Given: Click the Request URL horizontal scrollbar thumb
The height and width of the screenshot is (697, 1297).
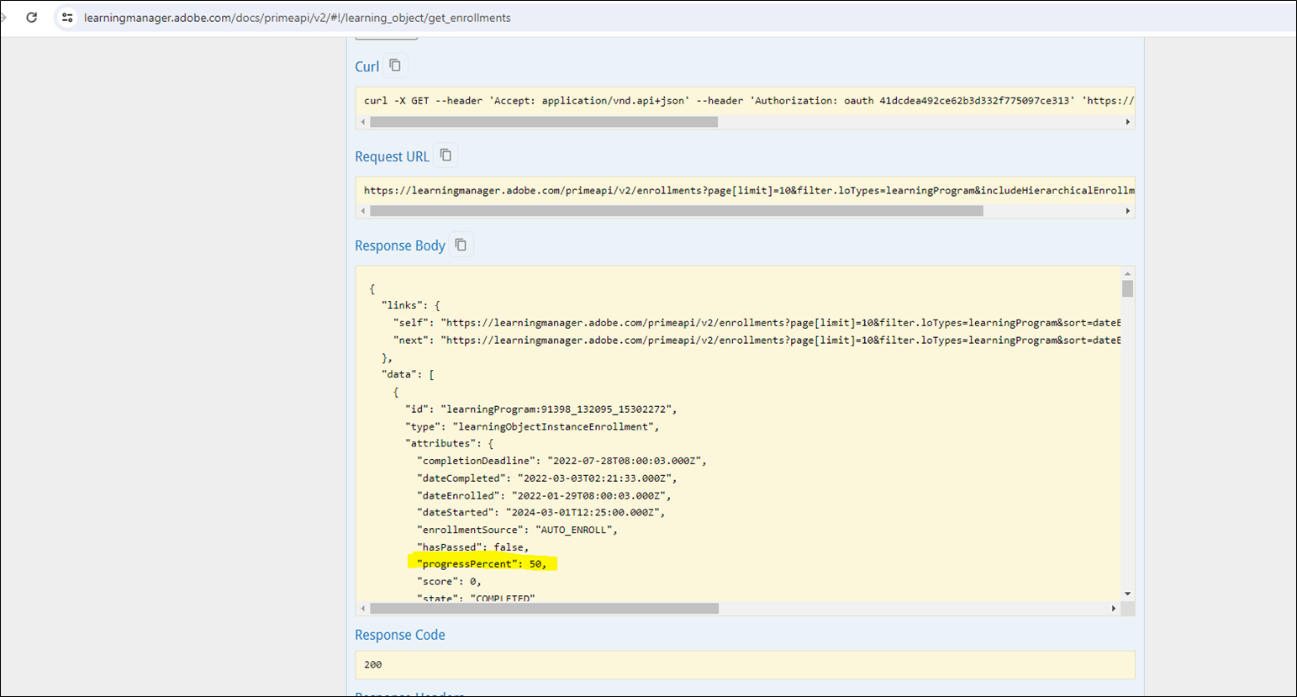Looking at the screenshot, I should click(x=676, y=211).
